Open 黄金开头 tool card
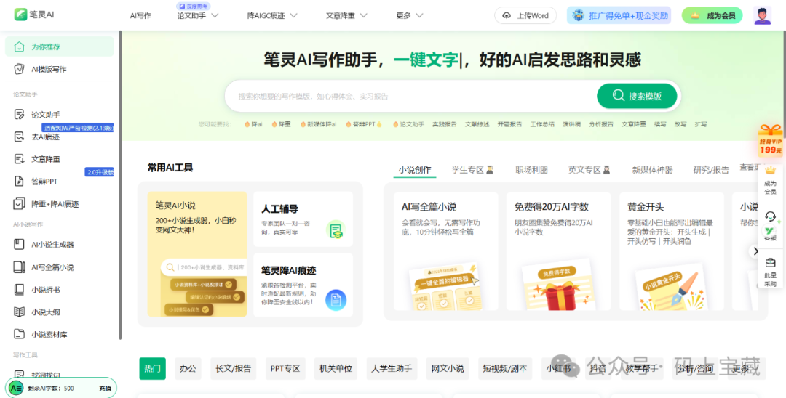 [x=671, y=251]
